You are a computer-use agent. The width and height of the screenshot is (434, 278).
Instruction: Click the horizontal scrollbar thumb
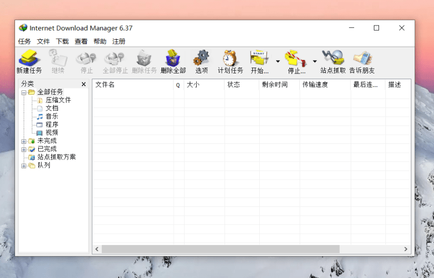(220, 249)
